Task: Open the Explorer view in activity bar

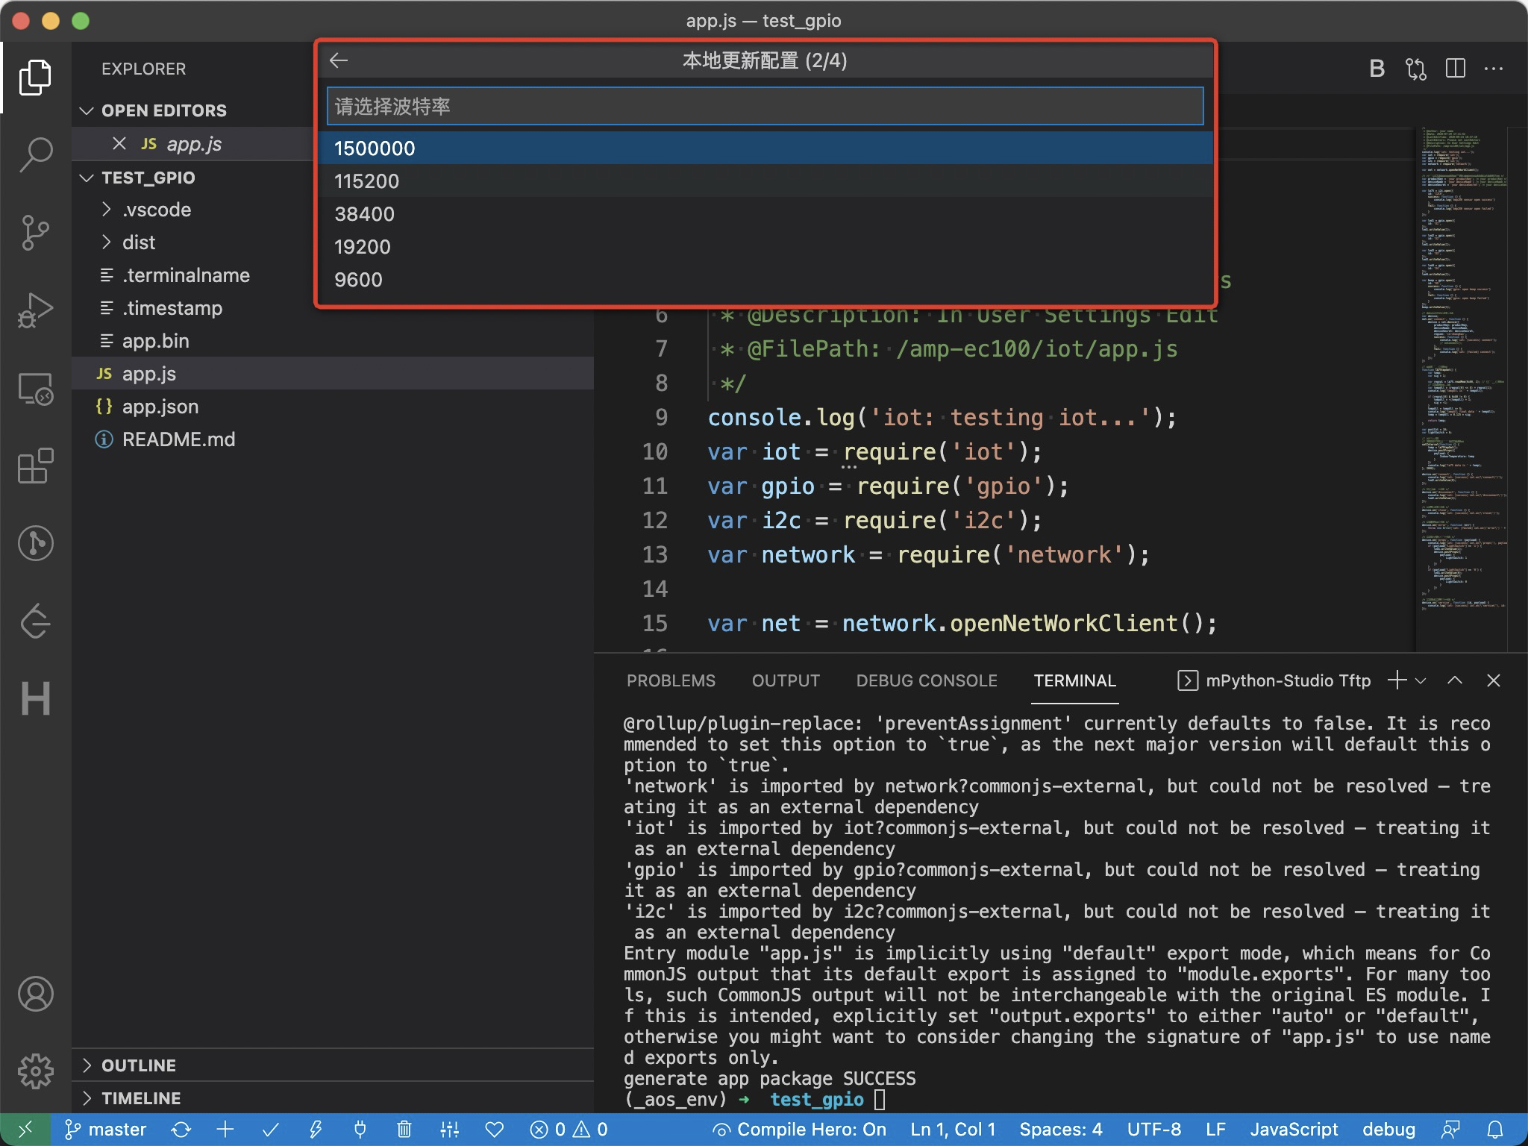Action: coord(35,77)
